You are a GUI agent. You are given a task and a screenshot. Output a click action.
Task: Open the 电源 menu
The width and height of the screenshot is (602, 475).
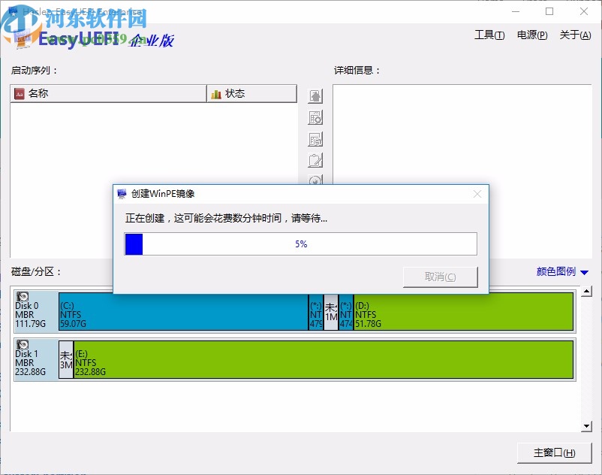click(531, 35)
